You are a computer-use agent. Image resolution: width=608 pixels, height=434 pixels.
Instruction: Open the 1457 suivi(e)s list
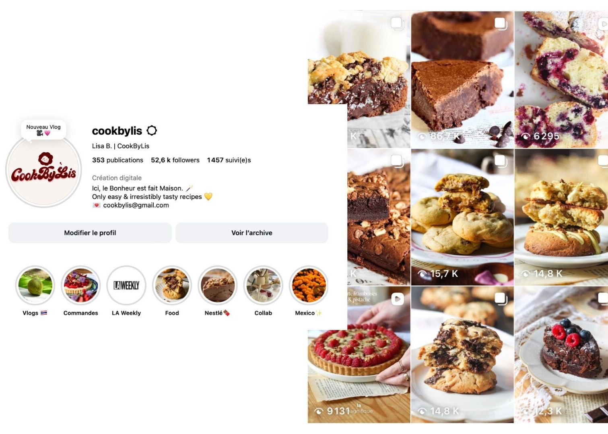pyautogui.click(x=229, y=160)
